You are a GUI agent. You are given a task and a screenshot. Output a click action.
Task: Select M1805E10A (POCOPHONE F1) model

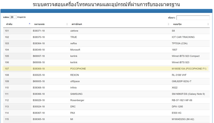click(x=189, y=69)
